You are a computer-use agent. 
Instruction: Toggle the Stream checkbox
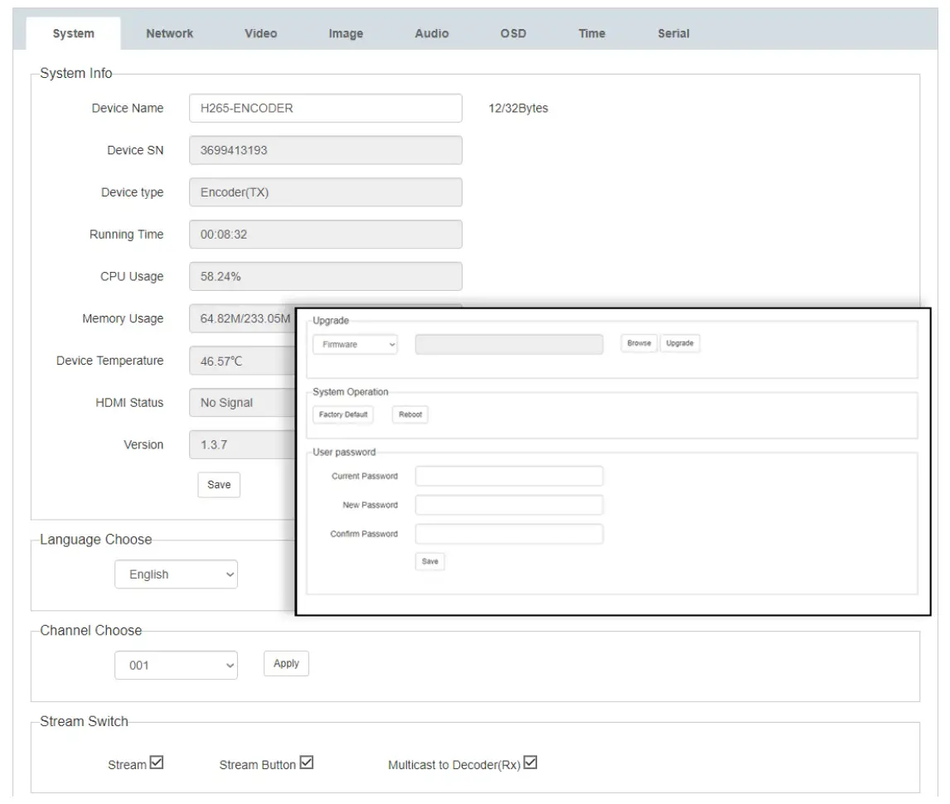155,763
